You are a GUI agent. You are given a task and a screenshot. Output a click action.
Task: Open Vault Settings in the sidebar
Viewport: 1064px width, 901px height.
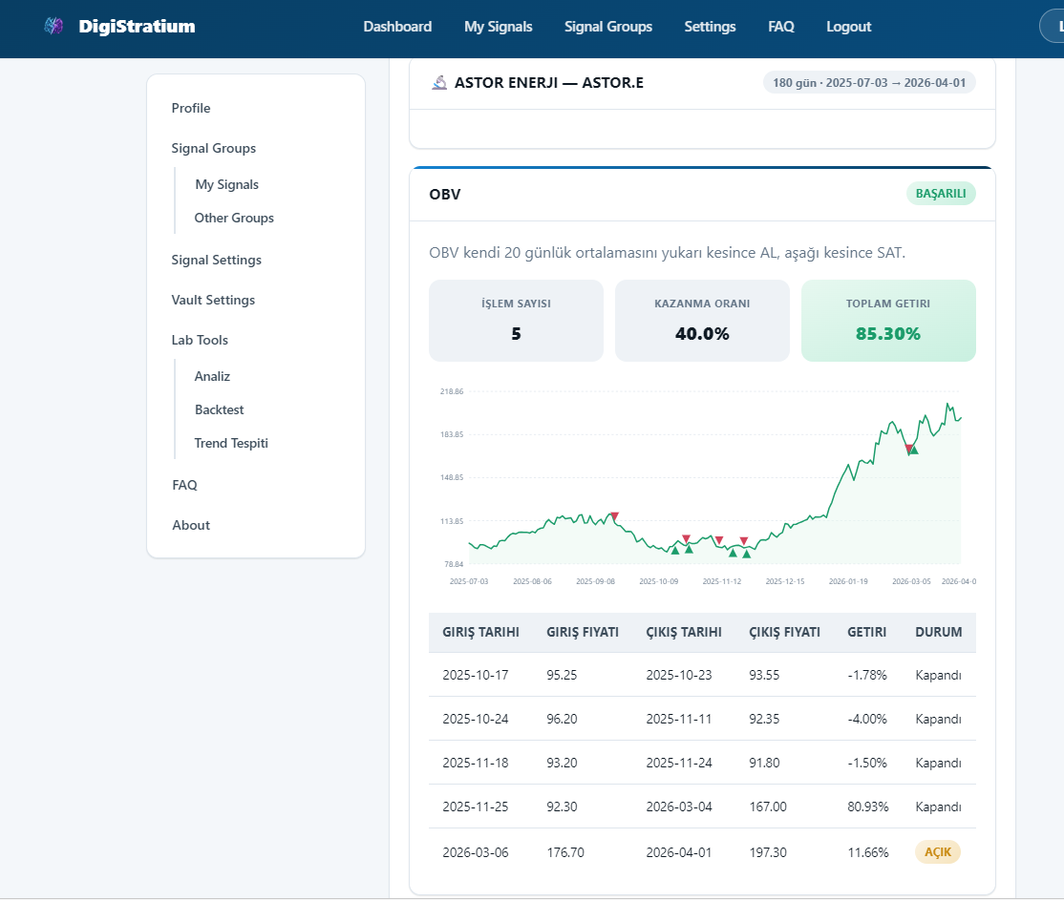tap(213, 300)
